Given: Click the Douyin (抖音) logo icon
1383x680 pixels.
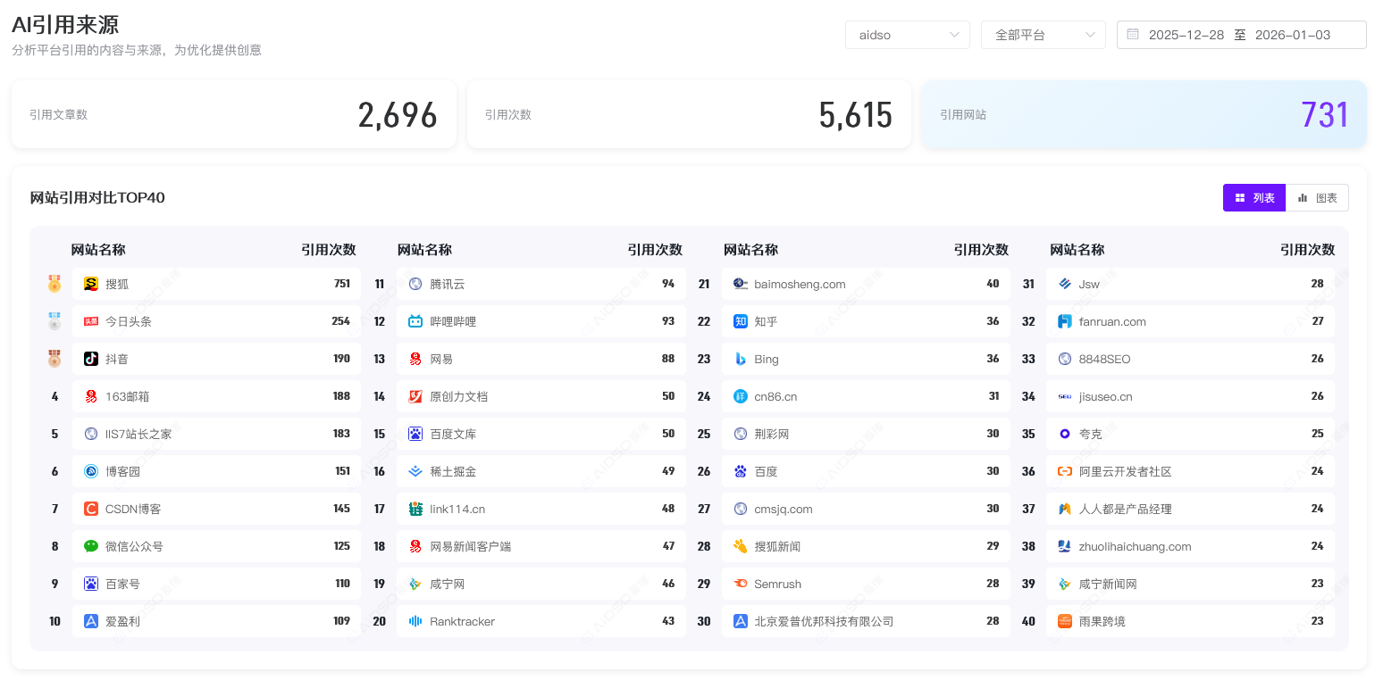Looking at the screenshot, I should (90, 359).
